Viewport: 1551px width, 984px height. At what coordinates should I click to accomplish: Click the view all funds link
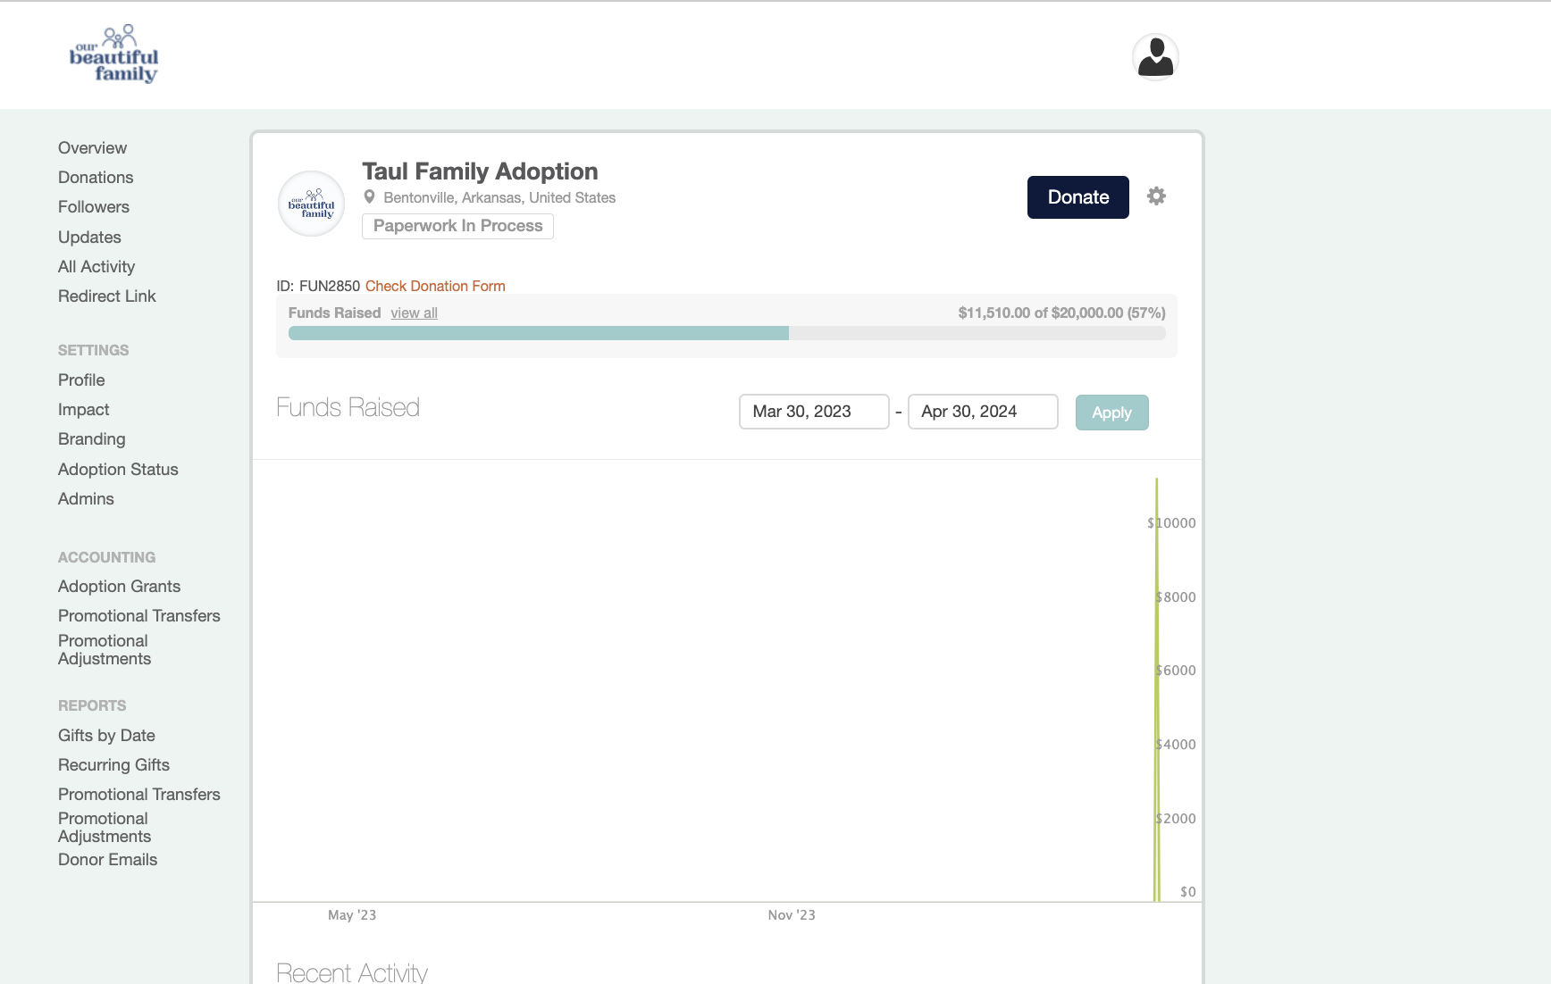point(414,313)
